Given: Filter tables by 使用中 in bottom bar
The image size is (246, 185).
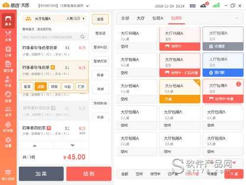Looking at the screenshot, I should [155, 174].
